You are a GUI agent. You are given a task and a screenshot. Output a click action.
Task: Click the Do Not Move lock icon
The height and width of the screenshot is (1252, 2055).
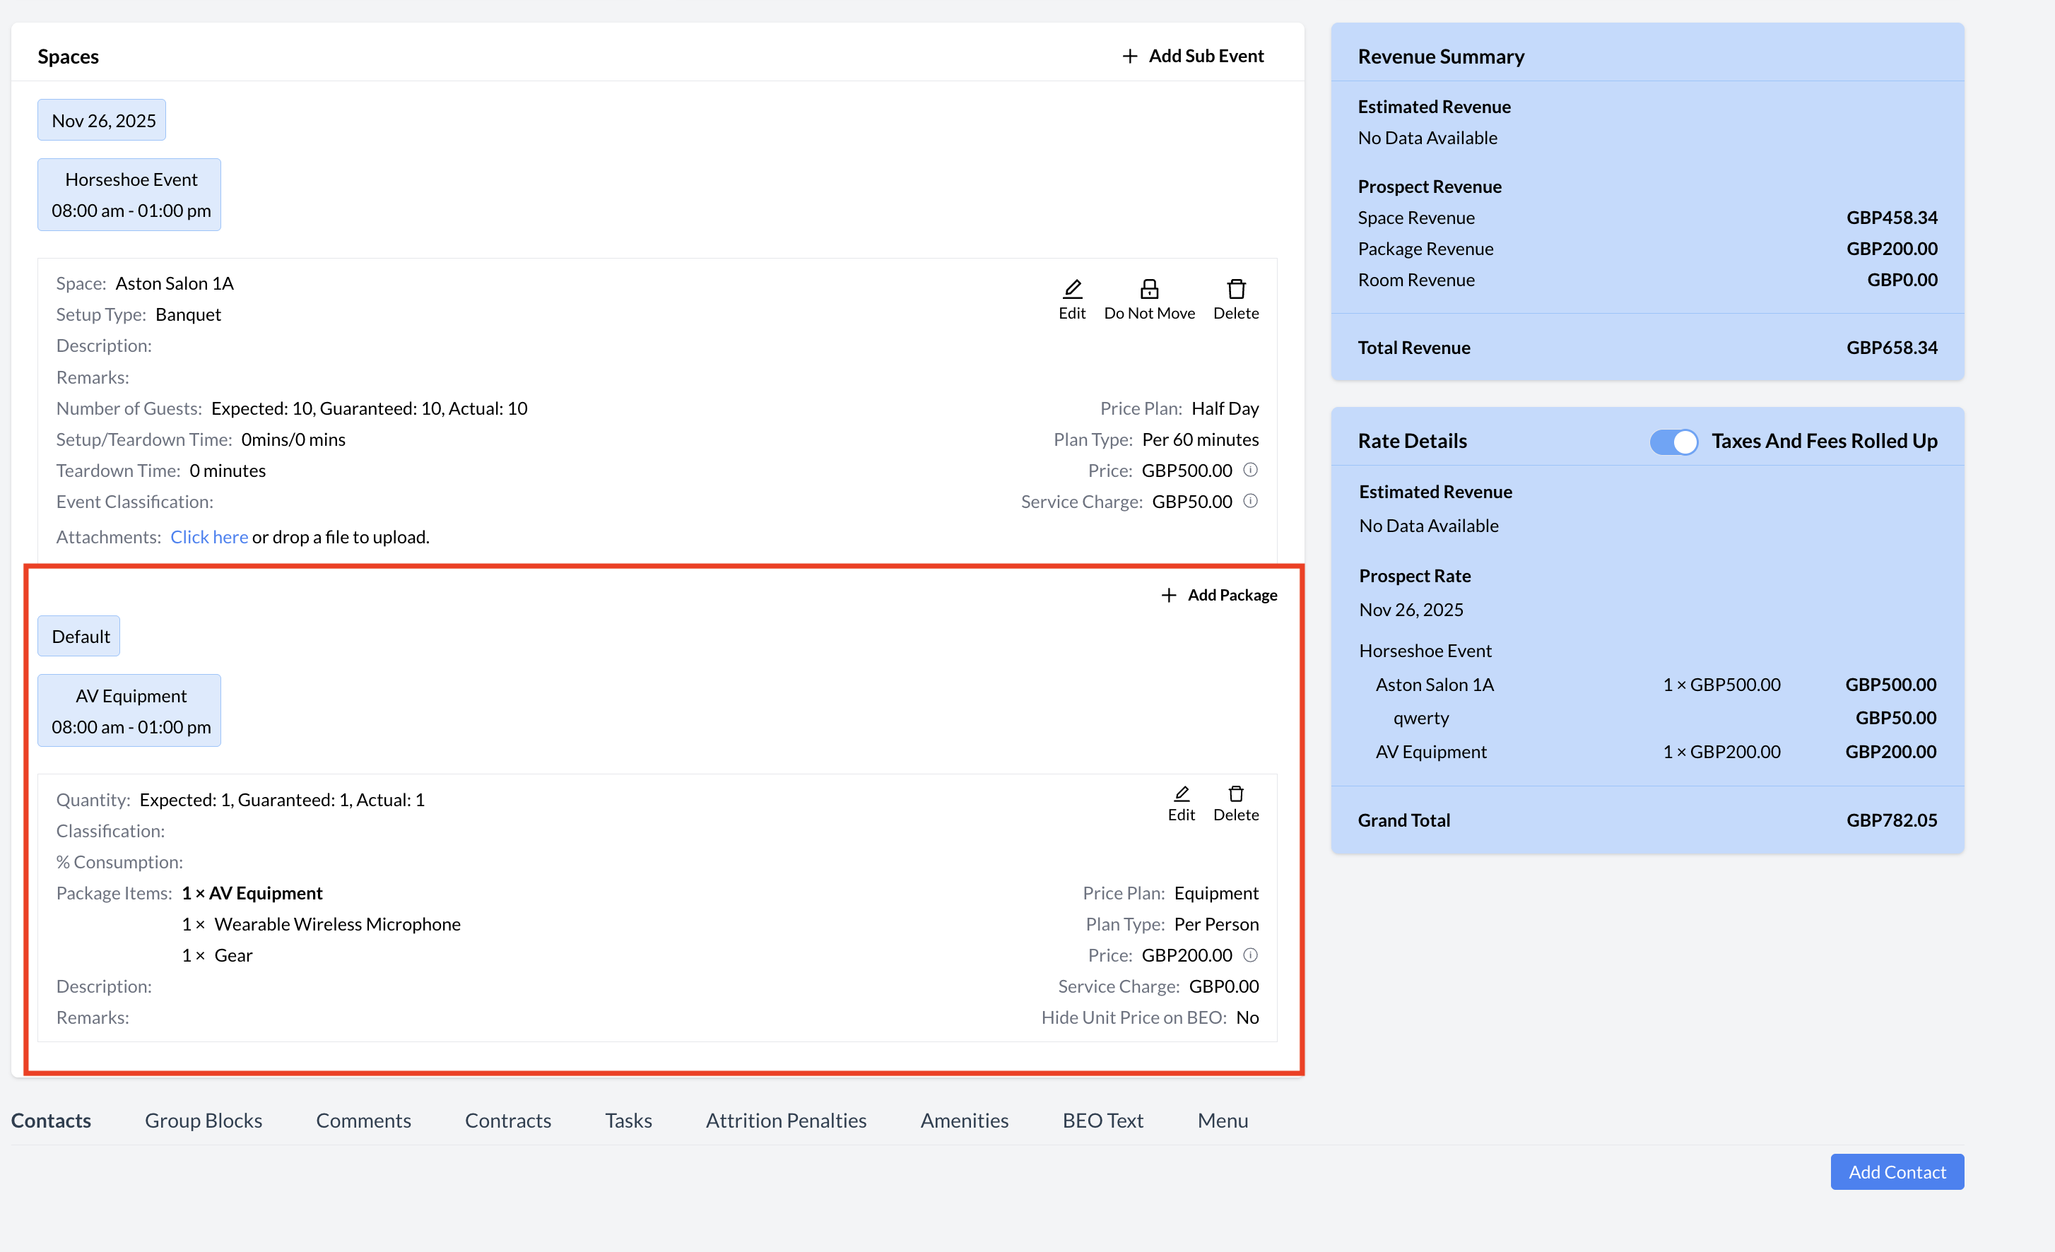pyautogui.click(x=1148, y=290)
